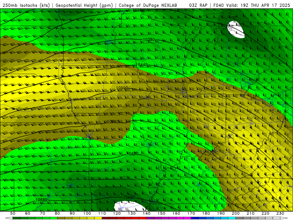Click the 230 value on the color scale
Image resolution: width=293 pixels, height=220 pixels.
coord(280,213)
